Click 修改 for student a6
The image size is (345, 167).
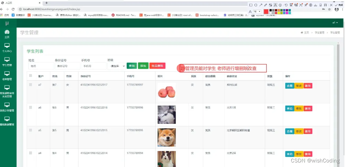299,109
